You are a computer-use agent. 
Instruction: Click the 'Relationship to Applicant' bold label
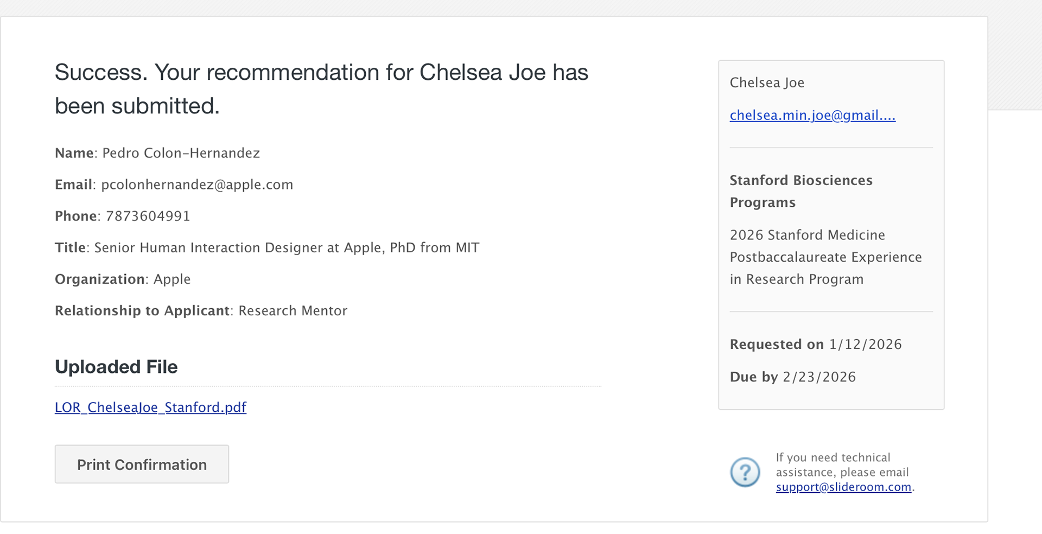[142, 310]
